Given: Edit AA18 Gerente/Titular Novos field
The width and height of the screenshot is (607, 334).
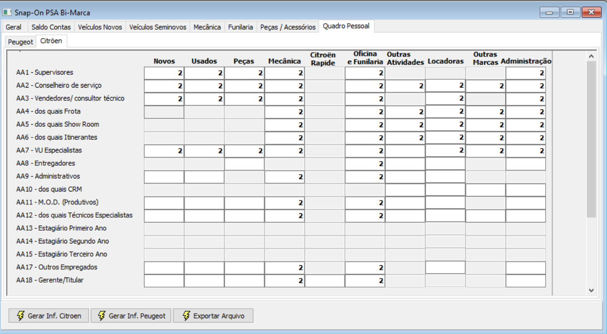Looking at the screenshot, I should click(x=164, y=281).
